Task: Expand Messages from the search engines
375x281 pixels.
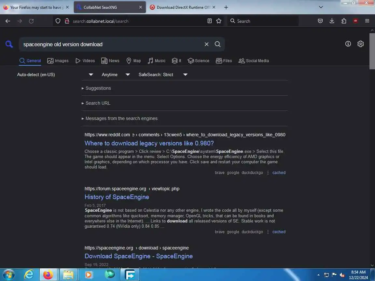Action: pyautogui.click(x=119, y=118)
